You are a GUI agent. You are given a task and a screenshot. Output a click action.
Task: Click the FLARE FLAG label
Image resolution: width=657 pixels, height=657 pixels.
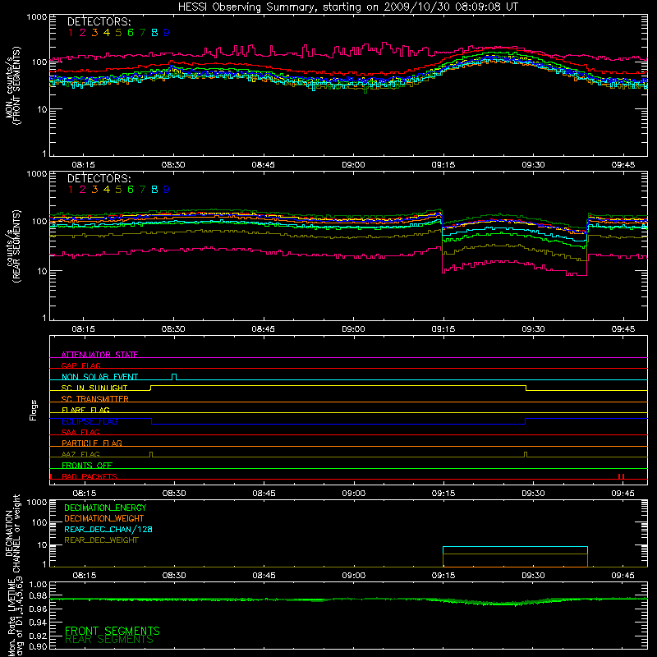[x=85, y=410]
